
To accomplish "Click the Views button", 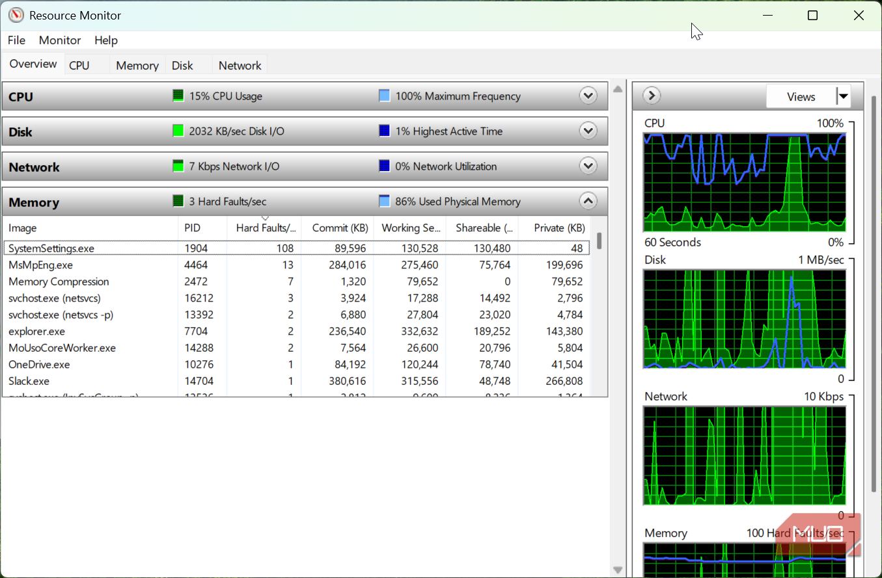I will [801, 97].
